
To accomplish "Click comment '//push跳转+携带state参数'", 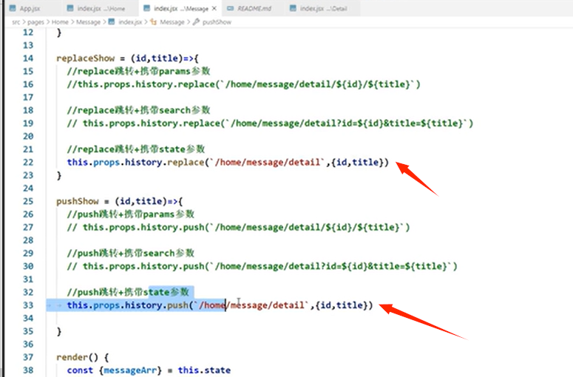I will [x=128, y=292].
